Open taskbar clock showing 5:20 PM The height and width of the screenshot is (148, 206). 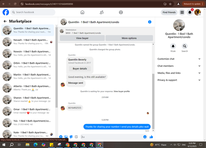pos(192,145)
